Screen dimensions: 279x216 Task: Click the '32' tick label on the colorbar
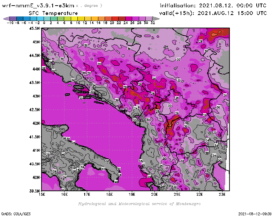pyautogui.click(x=153, y=23)
